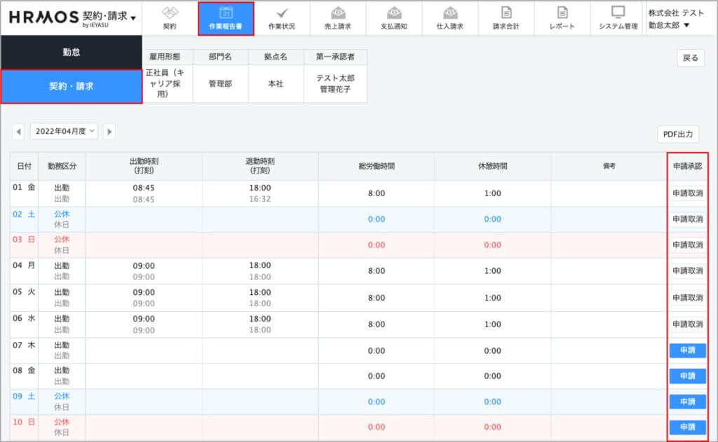The width and height of the screenshot is (718, 442).
Task: Click the 戻る button
Action: 690,58
